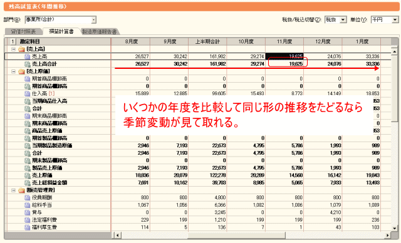Screen dimensions: 401x243
Task: Click the account icon next to 給料手当
Action: tap(28, 205)
